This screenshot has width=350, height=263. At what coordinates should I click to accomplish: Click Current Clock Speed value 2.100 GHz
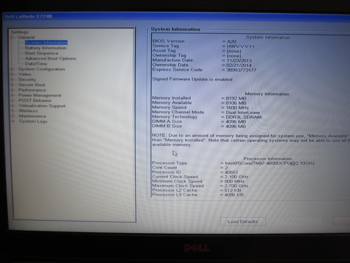(x=237, y=177)
